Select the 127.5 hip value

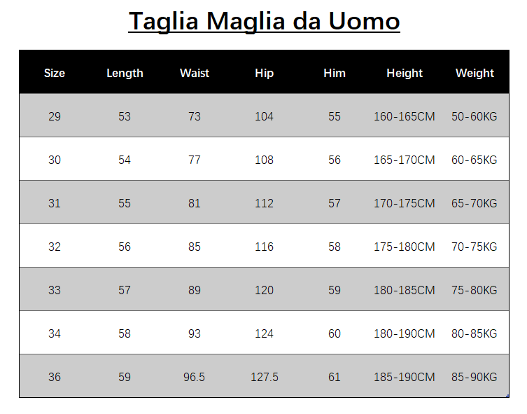click(x=265, y=377)
